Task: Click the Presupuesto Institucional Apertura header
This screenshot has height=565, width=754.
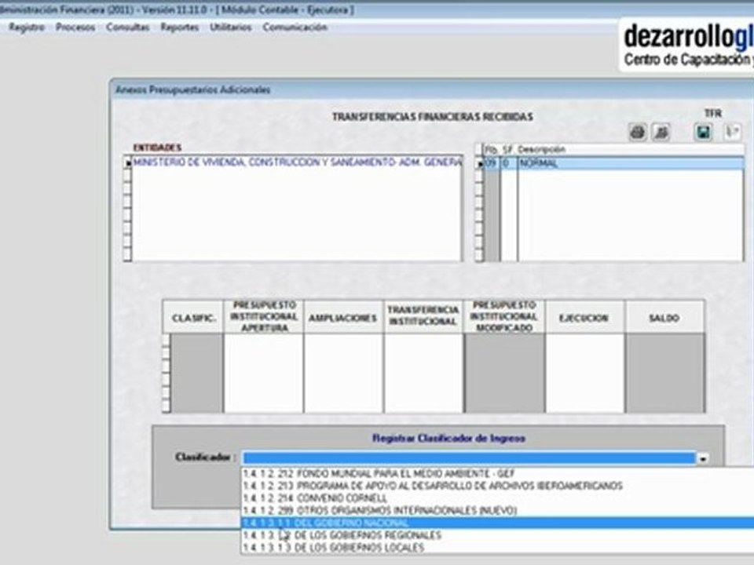Action: [x=264, y=316]
